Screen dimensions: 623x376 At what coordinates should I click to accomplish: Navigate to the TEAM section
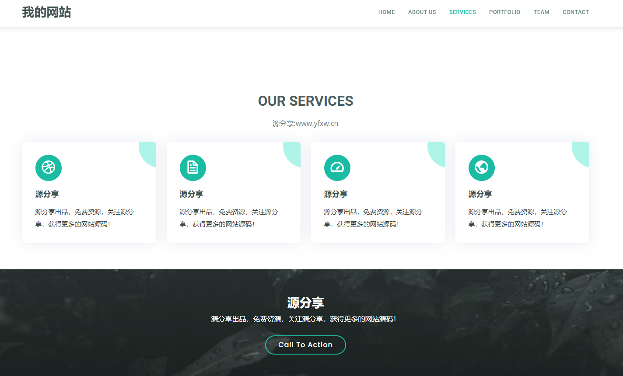pos(541,12)
